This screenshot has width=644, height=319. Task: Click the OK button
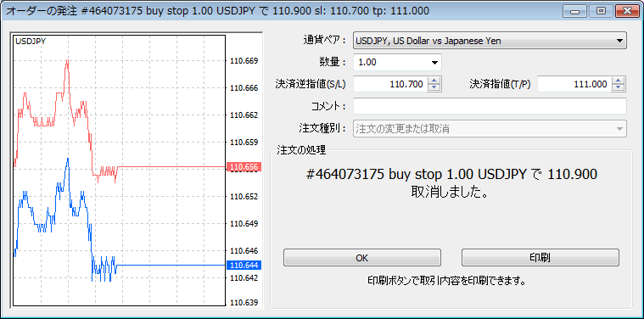pyautogui.click(x=361, y=257)
